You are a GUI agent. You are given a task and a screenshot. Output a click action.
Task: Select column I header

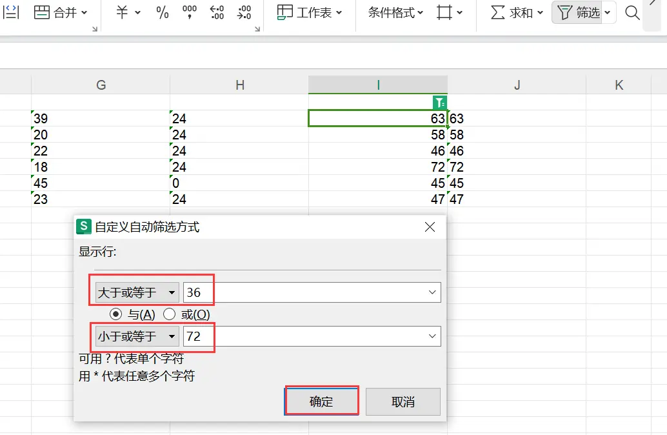(378, 85)
